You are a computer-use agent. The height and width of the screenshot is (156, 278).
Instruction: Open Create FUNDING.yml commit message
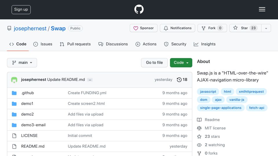pyautogui.click(x=87, y=93)
